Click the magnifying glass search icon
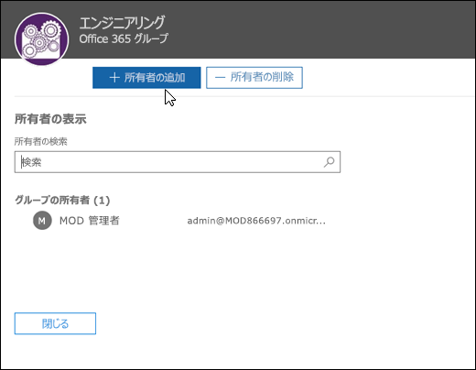476x370 pixels. 329,162
